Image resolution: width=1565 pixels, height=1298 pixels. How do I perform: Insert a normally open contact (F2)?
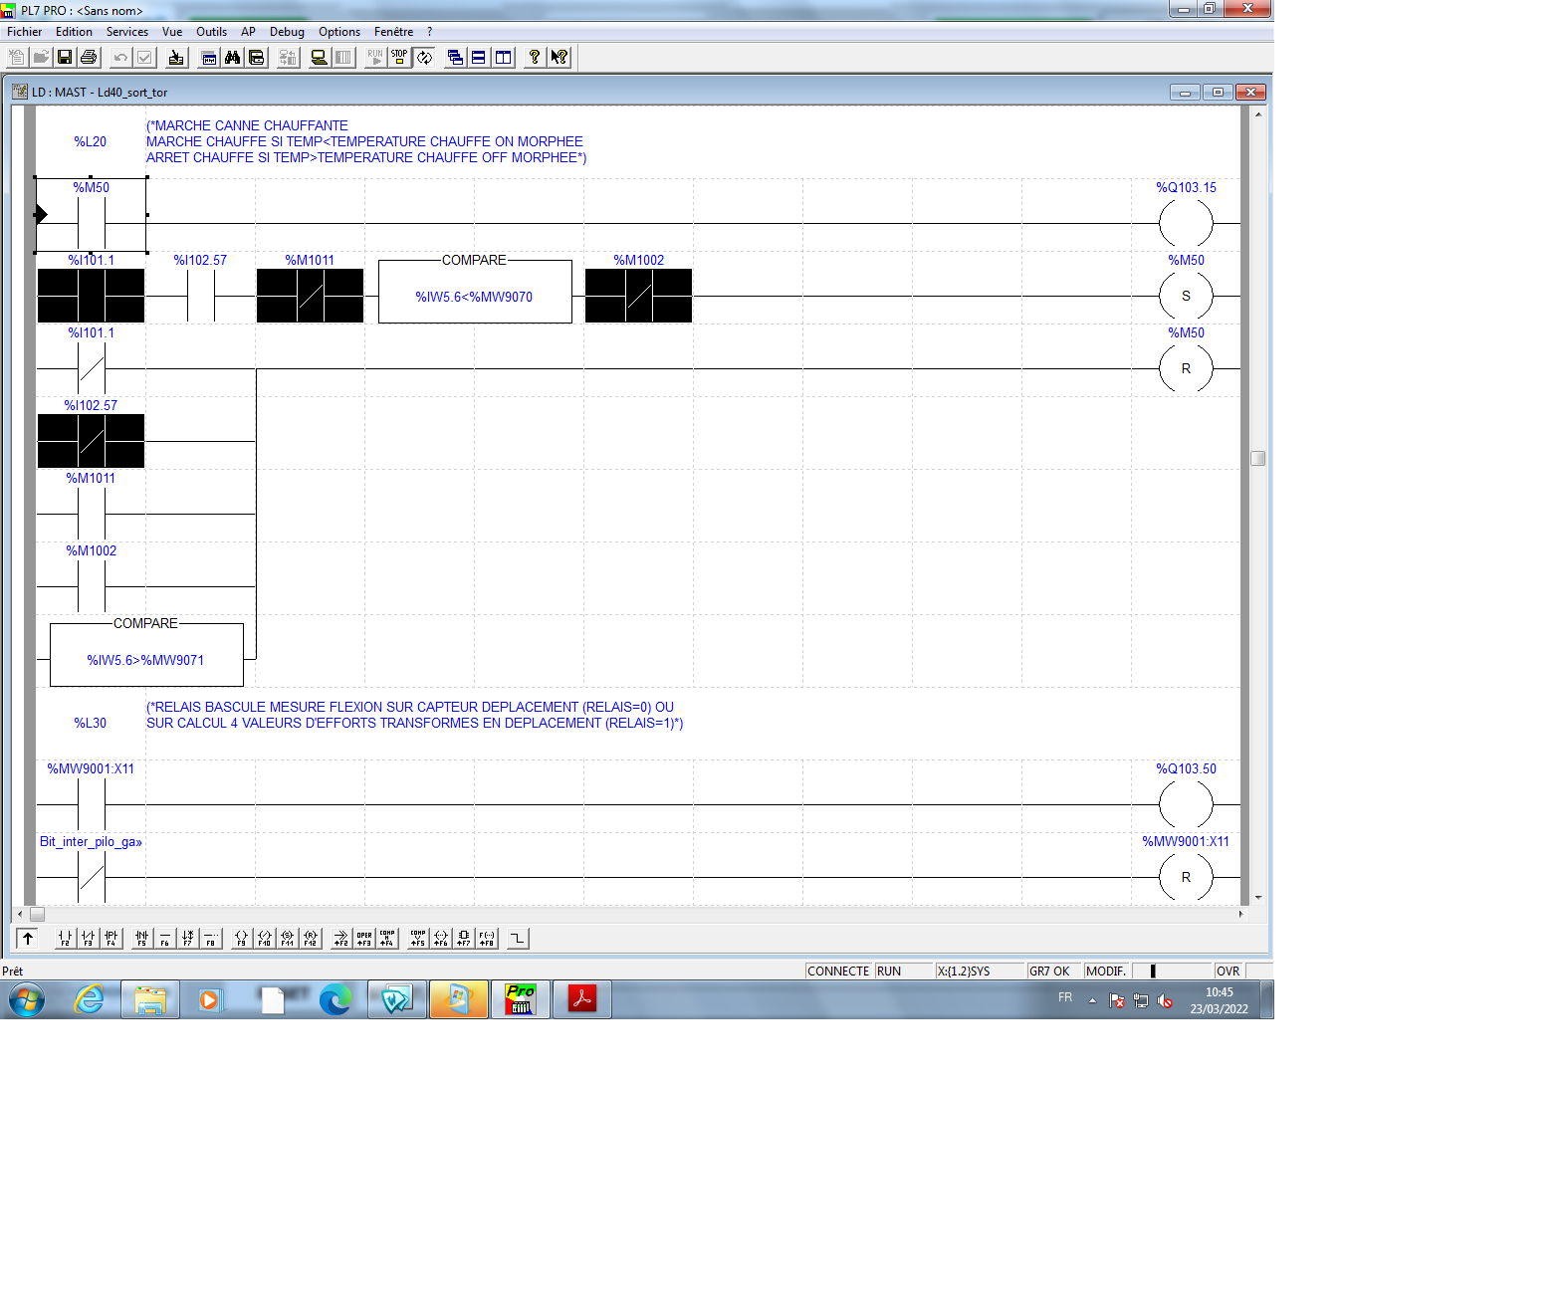pyautogui.click(x=65, y=938)
